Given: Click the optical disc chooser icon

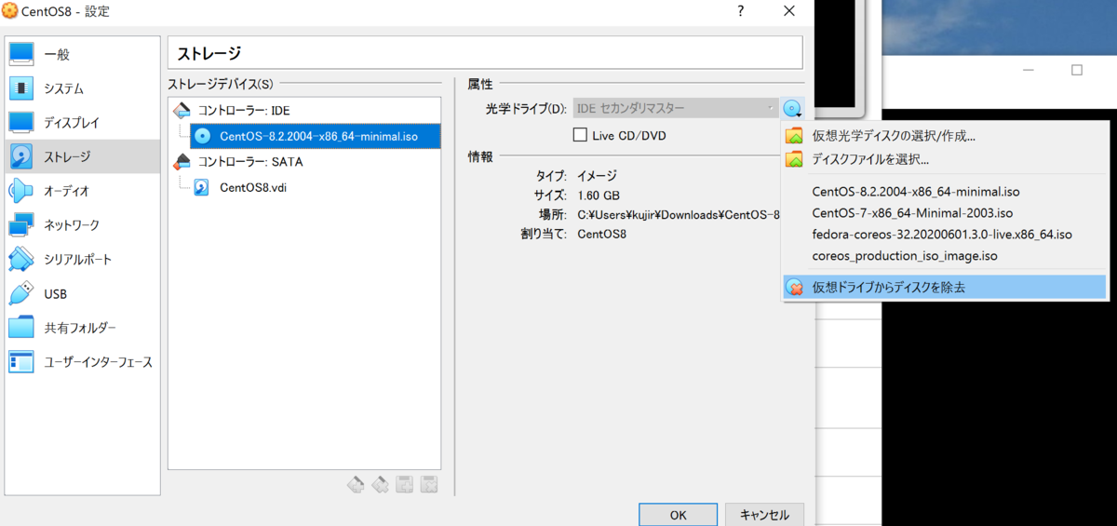Looking at the screenshot, I should (792, 109).
